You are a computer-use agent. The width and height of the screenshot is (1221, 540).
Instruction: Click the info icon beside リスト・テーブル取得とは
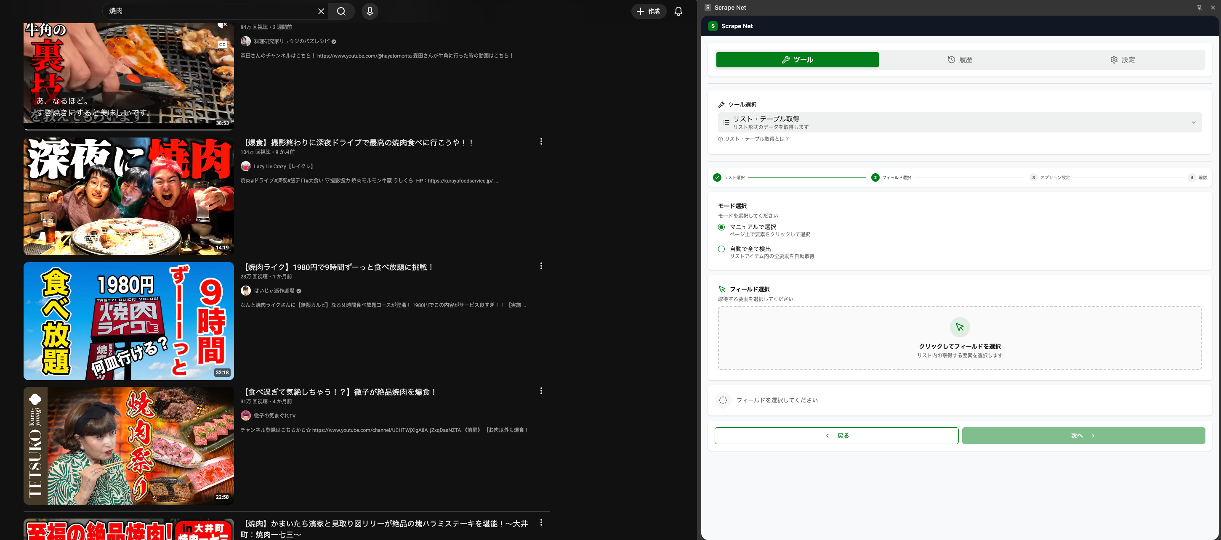[720, 139]
